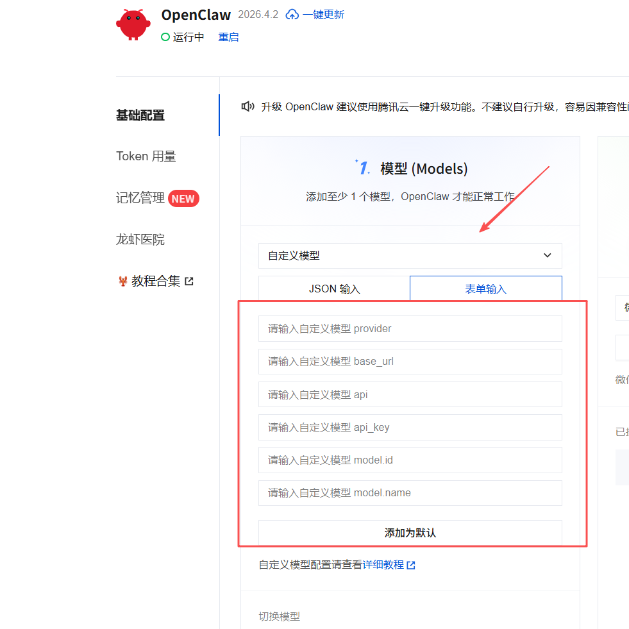The image size is (629, 629).
Task: Click the upgrade notice text about 腾讯云
Action: (445, 106)
